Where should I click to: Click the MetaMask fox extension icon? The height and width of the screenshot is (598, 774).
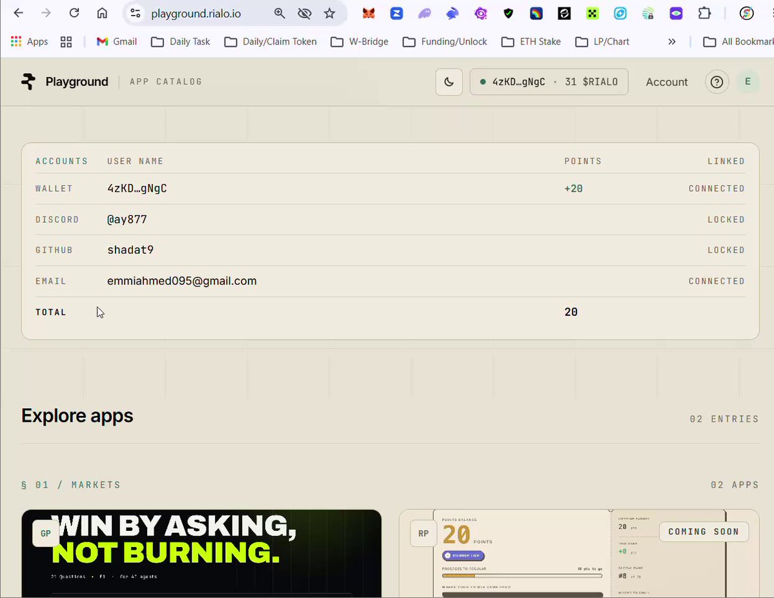pyautogui.click(x=369, y=14)
